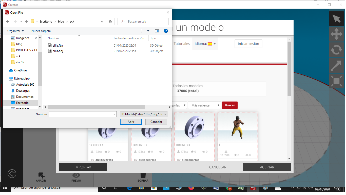Select the arrow pointer tool in Creator
Image resolution: width=346 pixels, height=195 pixels.
click(x=336, y=19)
